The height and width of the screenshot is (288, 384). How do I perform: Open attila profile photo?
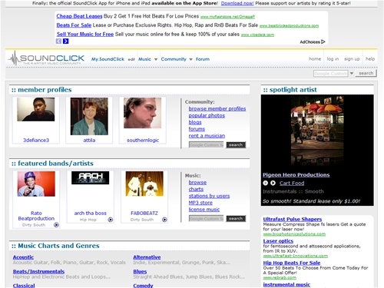click(89, 116)
